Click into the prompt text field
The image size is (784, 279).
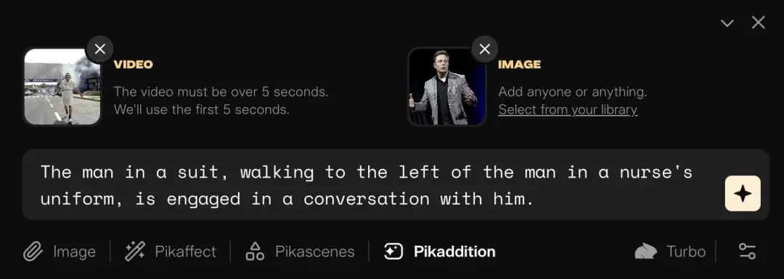(x=370, y=186)
